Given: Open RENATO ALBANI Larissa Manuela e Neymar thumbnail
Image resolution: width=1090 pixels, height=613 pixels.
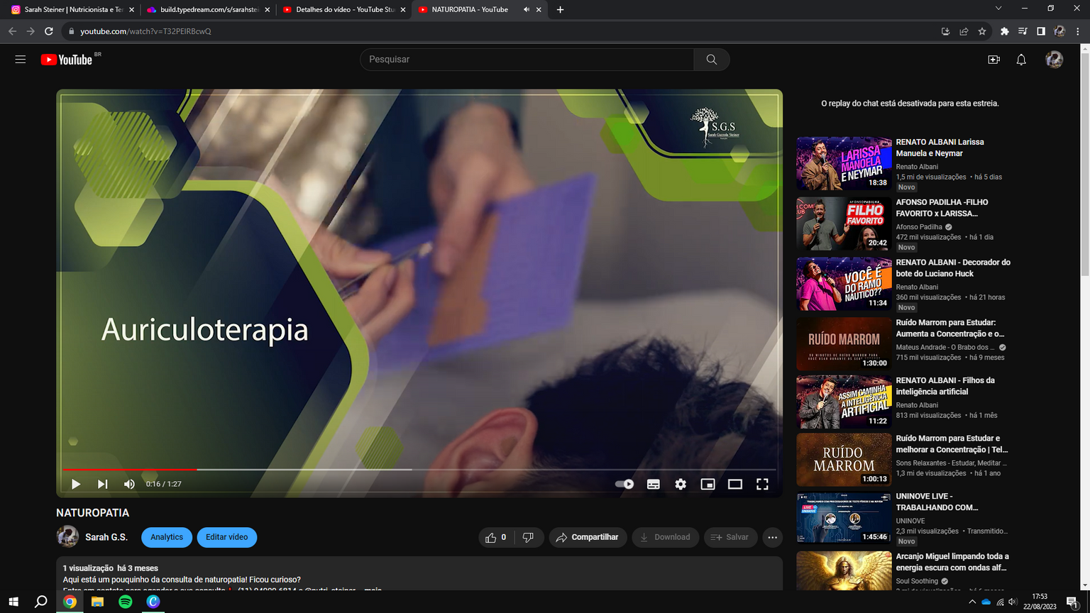Looking at the screenshot, I should [844, 163].
